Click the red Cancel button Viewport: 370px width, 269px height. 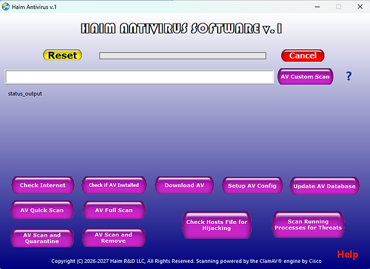pos(303,56)
